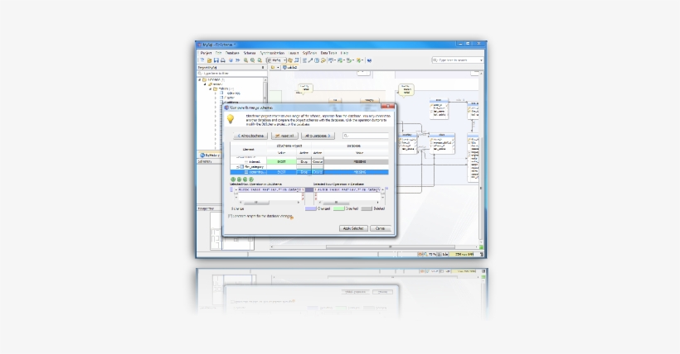Click the first green round icon under the comparison table
The image size is (680, 354).
tap(233, 179)
